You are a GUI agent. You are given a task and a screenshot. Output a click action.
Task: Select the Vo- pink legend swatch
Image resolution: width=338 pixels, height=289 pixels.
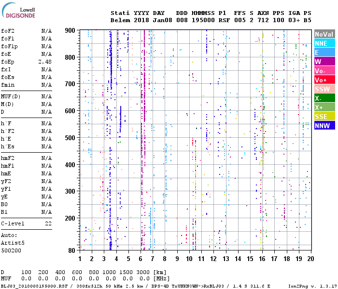(x=324, y=71)
